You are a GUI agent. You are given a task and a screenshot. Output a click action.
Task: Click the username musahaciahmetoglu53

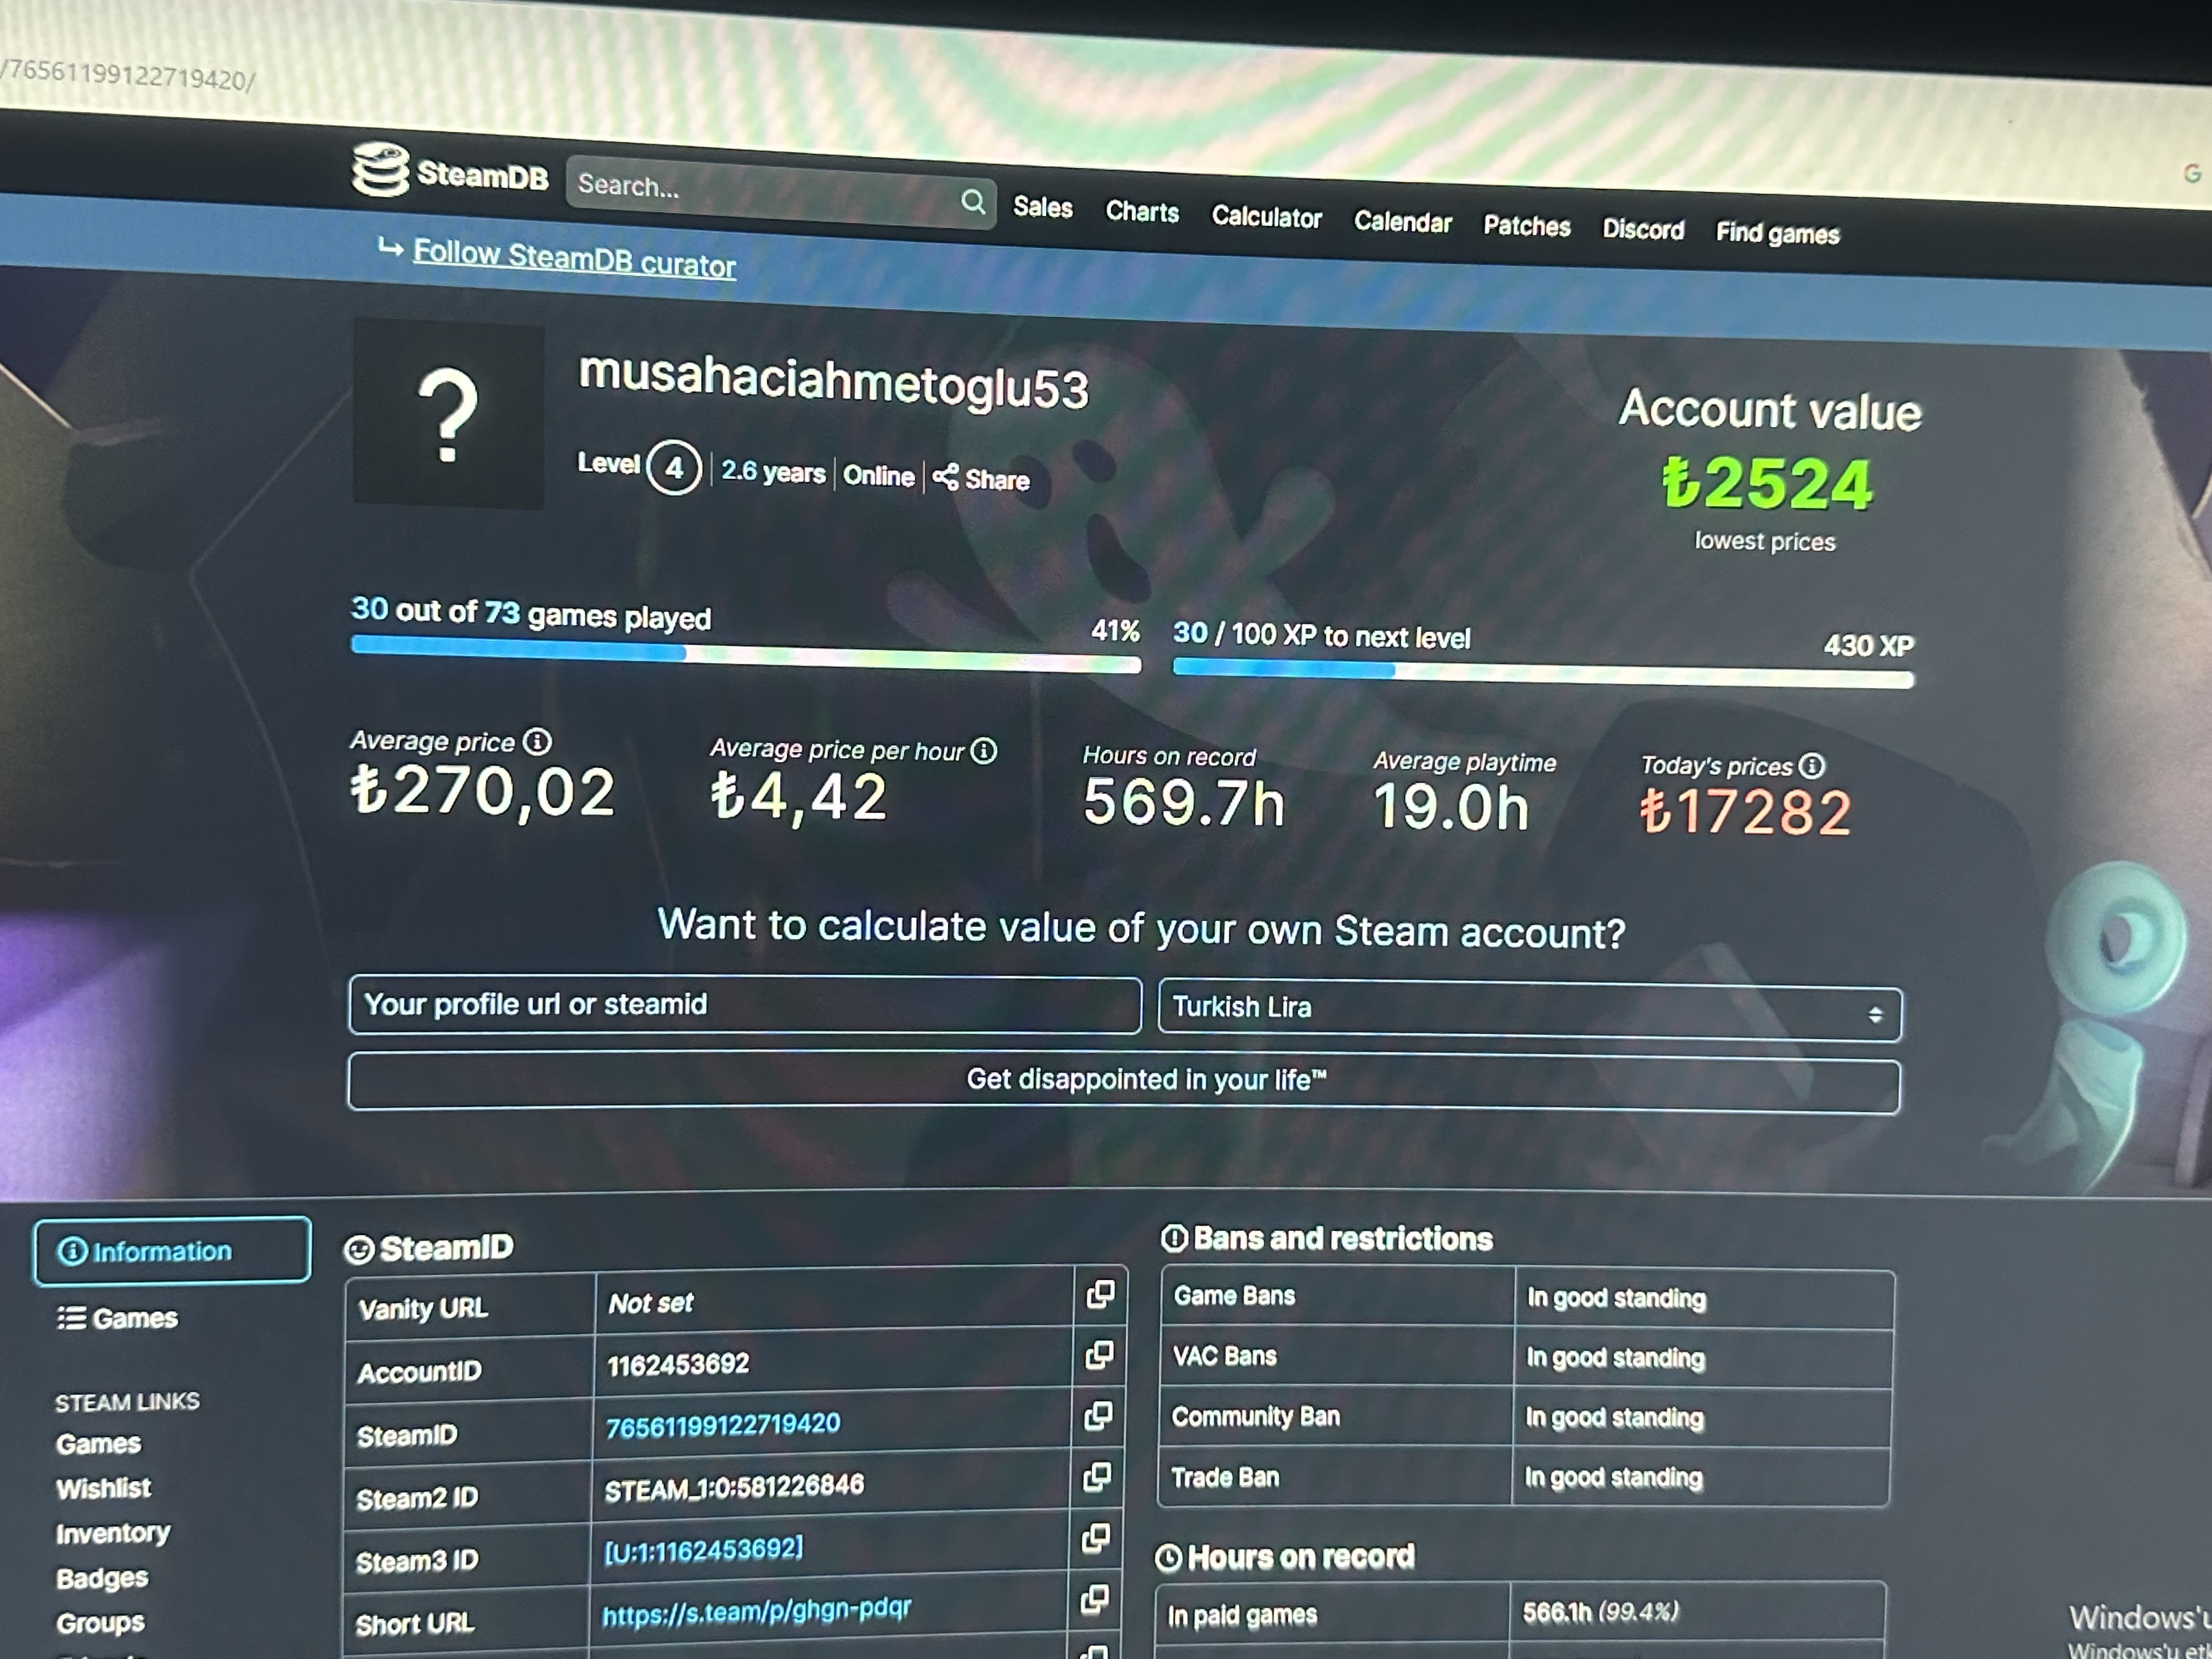(x=833, y=382)
